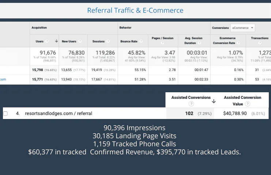Click the sessions cell 19,419
The width and height of the screenshot is (271, 175).
click(97, 70)
